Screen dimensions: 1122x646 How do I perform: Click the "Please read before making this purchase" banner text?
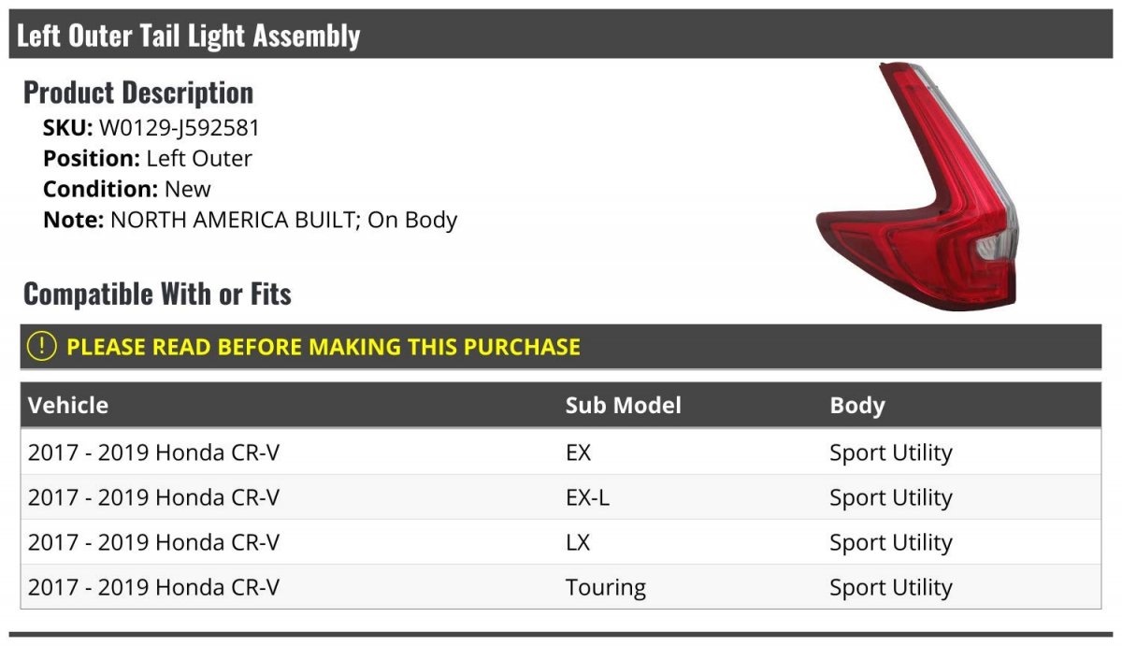324,347
